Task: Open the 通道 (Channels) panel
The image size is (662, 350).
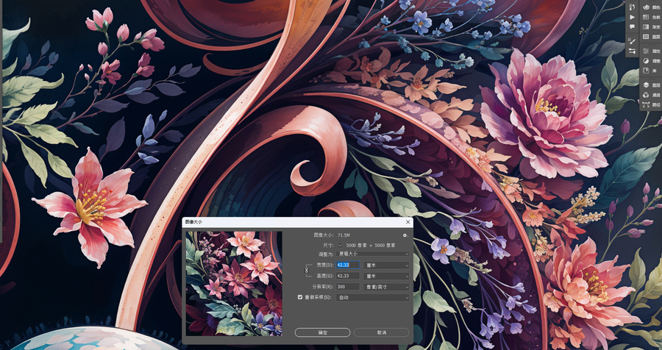Action: [651, 95]
